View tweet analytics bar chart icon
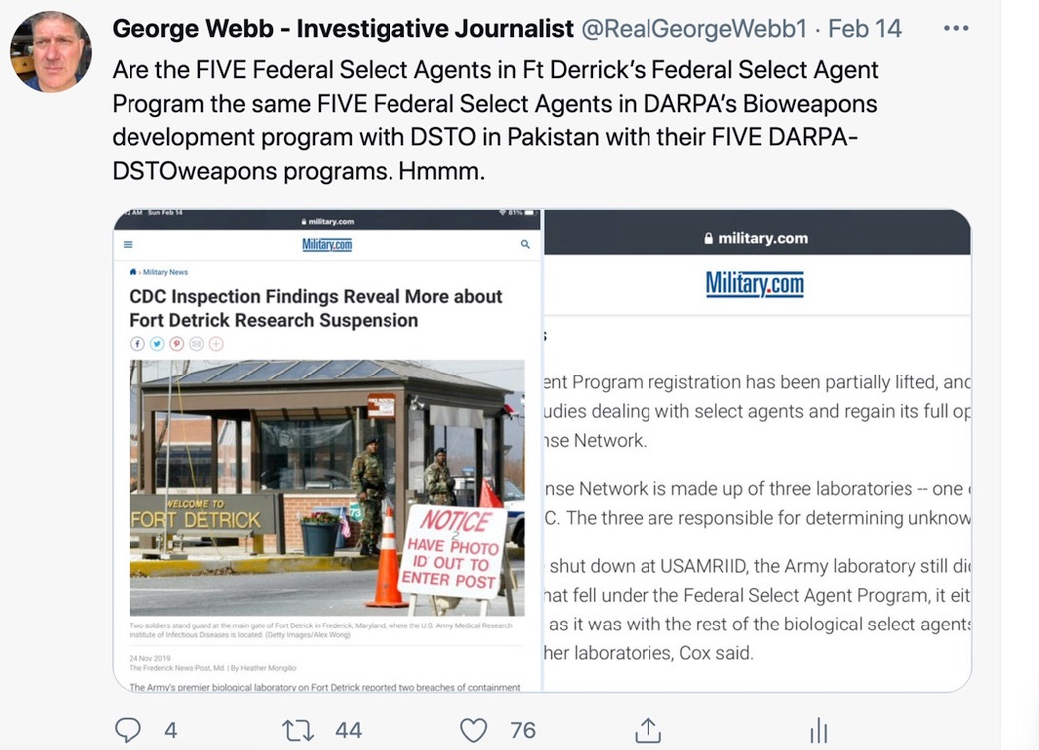1039x750 pixels. point(819,730)
